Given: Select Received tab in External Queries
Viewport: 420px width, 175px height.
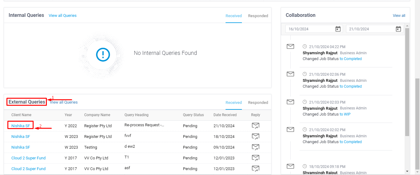Looking at the screenshot, I should tap(234, 102).
